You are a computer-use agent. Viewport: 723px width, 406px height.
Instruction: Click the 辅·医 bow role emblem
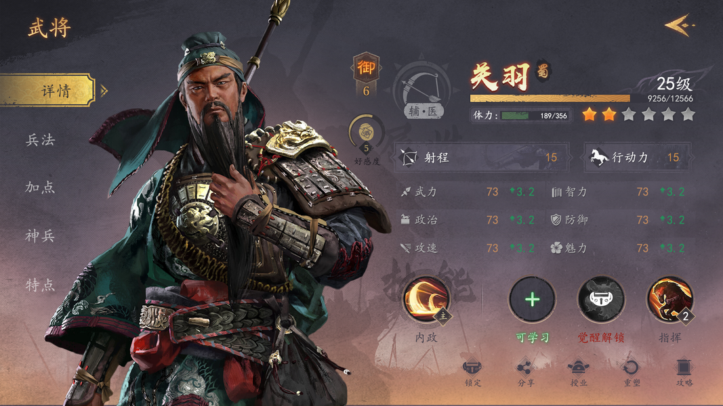tap(423, 91)
